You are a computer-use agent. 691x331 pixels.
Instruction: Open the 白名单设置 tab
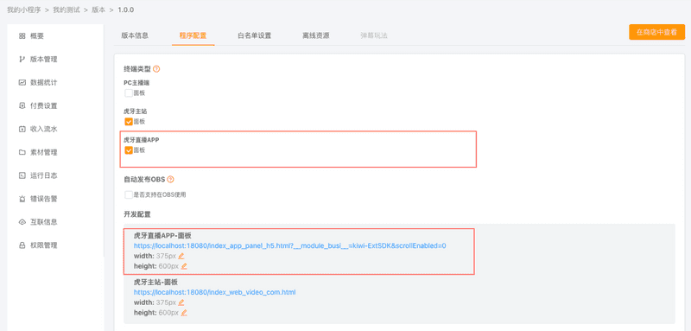pos(254,35)
